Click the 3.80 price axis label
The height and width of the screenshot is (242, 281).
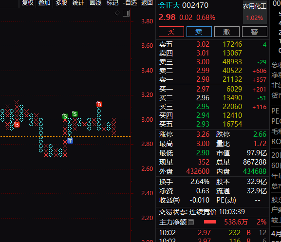coord(147,21)
